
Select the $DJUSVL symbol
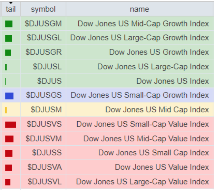[x=45, y=182]
